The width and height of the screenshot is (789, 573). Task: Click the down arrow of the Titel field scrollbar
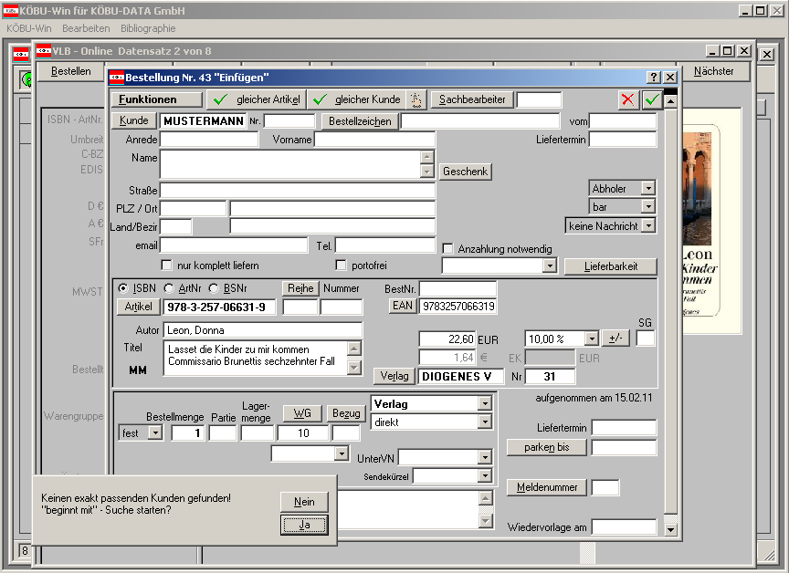click(354, 368)
